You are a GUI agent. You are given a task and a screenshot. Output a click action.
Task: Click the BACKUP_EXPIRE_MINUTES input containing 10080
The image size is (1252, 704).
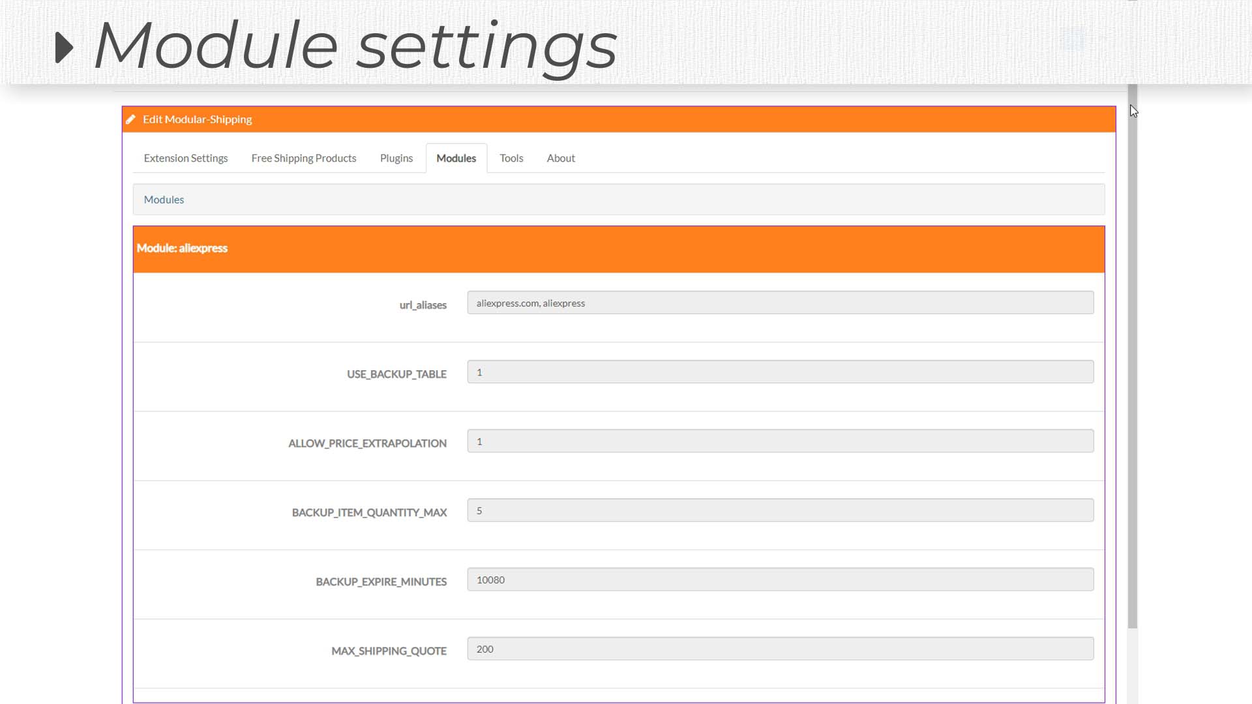780,579
